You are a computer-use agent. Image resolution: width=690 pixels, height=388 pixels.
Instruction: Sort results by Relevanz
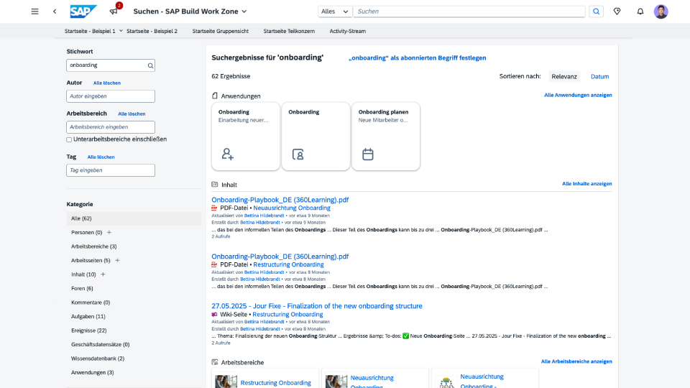click(564, 76)
